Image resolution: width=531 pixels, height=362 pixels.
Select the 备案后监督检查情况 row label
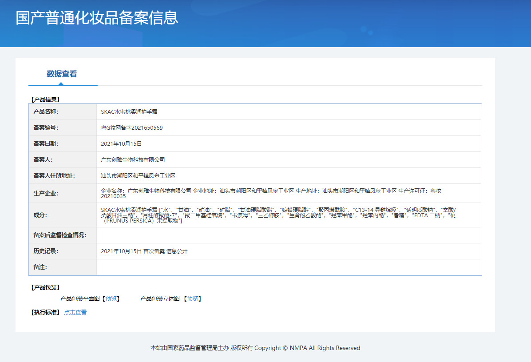[59, 235]
